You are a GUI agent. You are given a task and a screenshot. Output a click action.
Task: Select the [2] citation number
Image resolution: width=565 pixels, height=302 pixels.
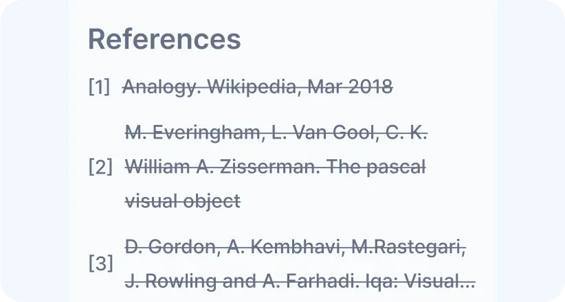100,167
